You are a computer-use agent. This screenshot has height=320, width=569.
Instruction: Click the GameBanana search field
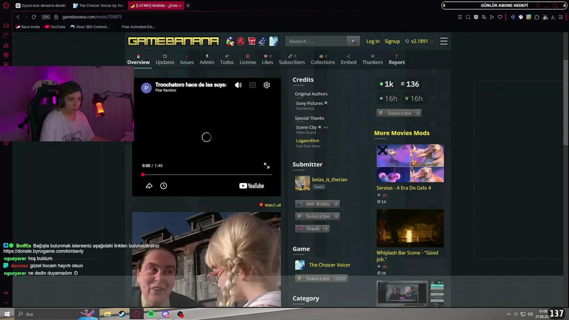click(x=316, y=41)
